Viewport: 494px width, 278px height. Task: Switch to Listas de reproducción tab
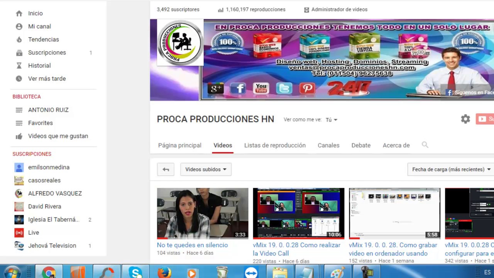(x=275, y=145)
